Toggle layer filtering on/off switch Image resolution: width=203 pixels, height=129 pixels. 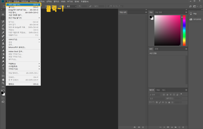pyautogui.click(x=181, y=94)
